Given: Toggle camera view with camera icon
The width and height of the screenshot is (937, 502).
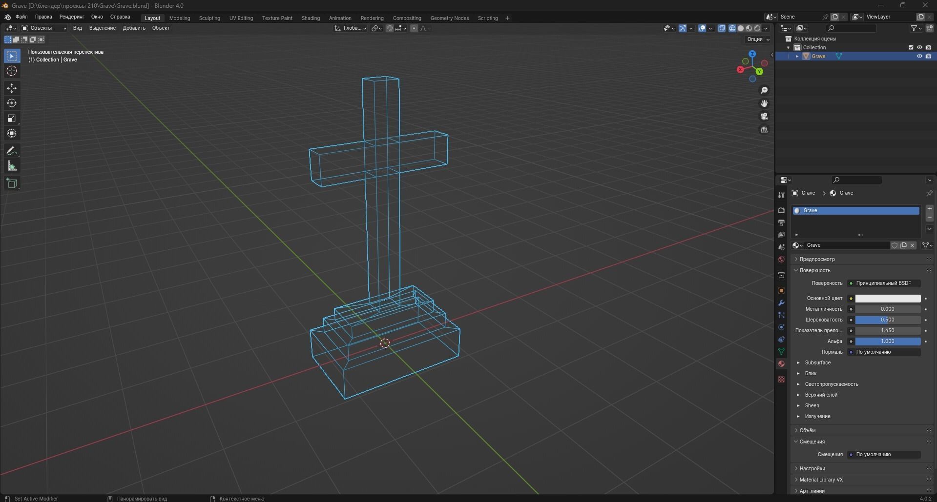Looking at the screenshot, I should [764, 117].
